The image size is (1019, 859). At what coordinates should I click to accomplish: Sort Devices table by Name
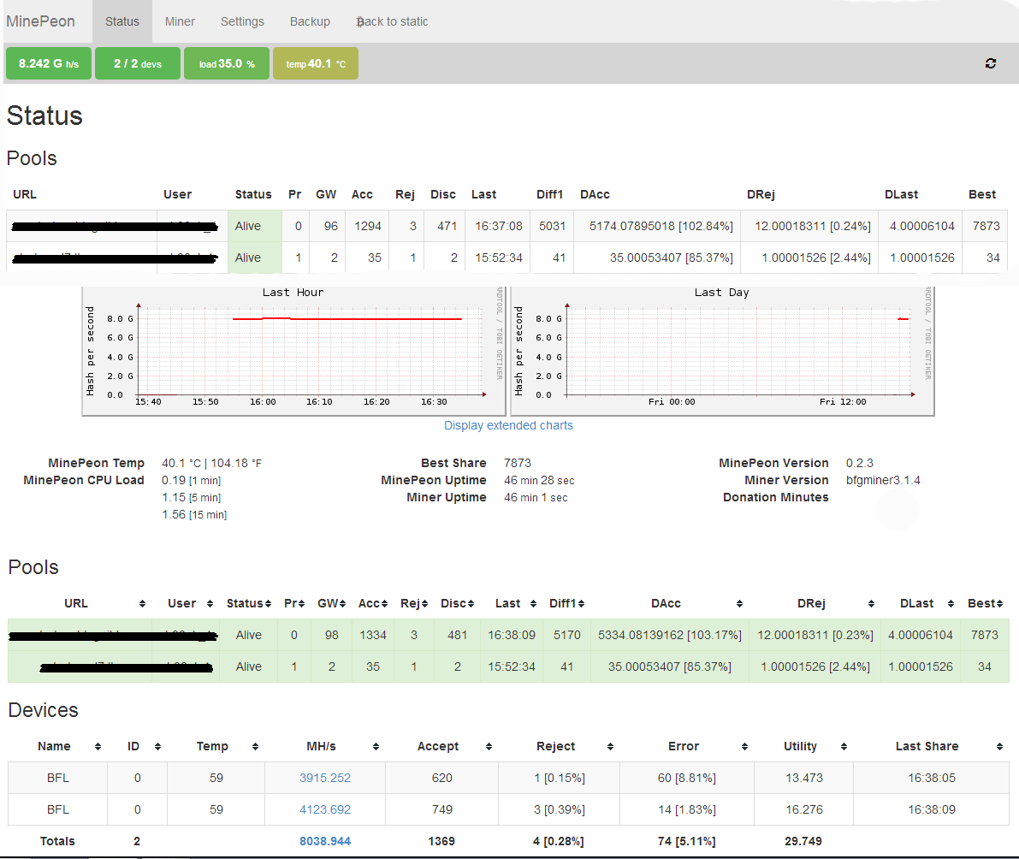(58, 747)
